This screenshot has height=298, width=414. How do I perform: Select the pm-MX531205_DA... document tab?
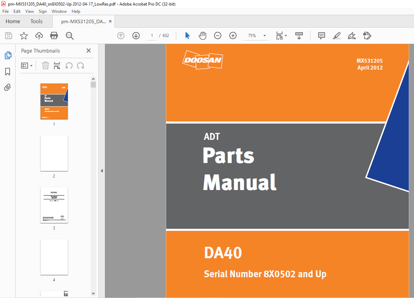pos(83,22)
